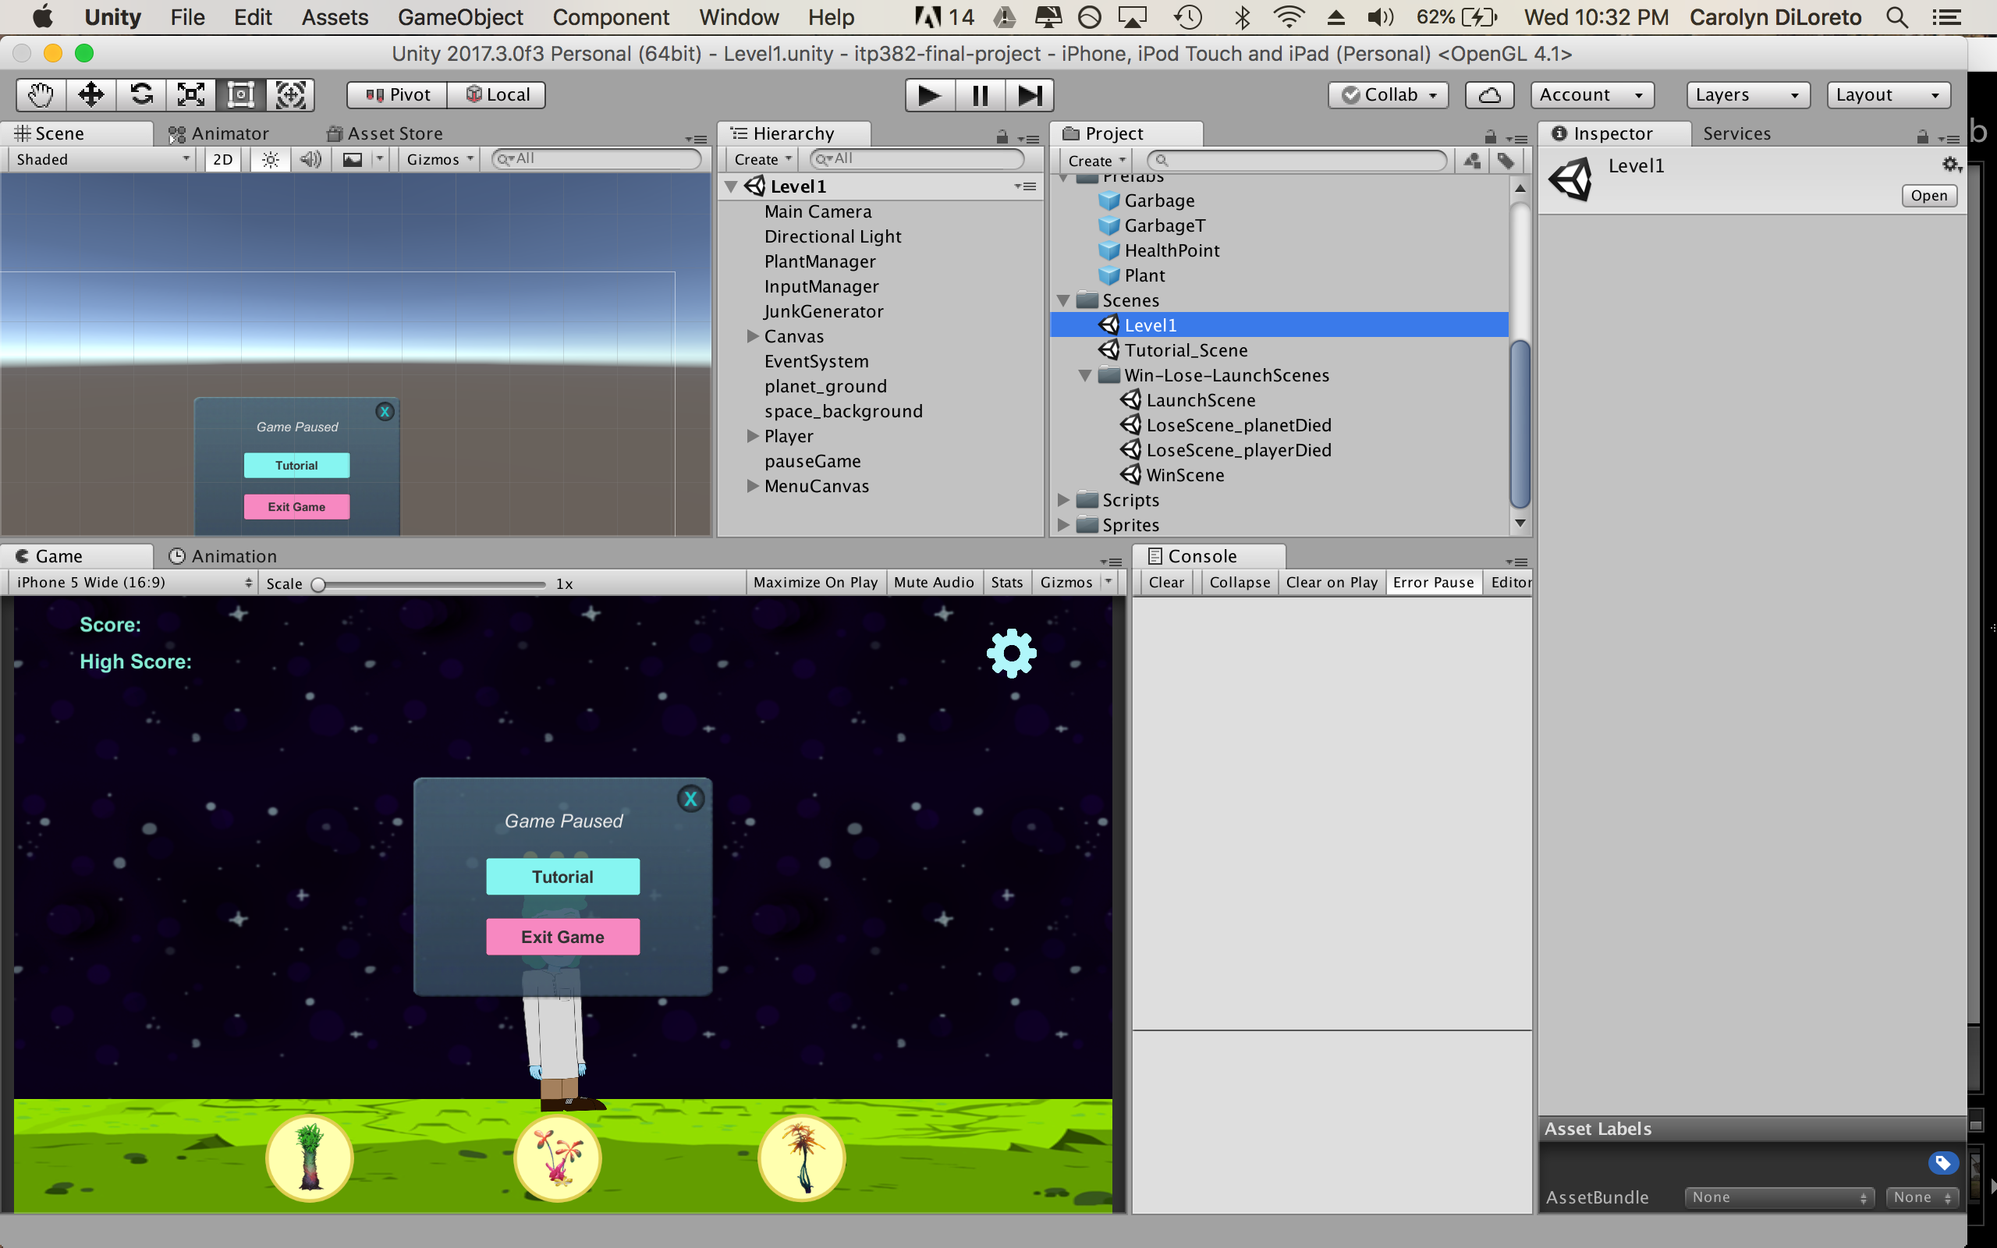
Task: Select the Hand tool in toolbar
Action: tap(41, 95)
